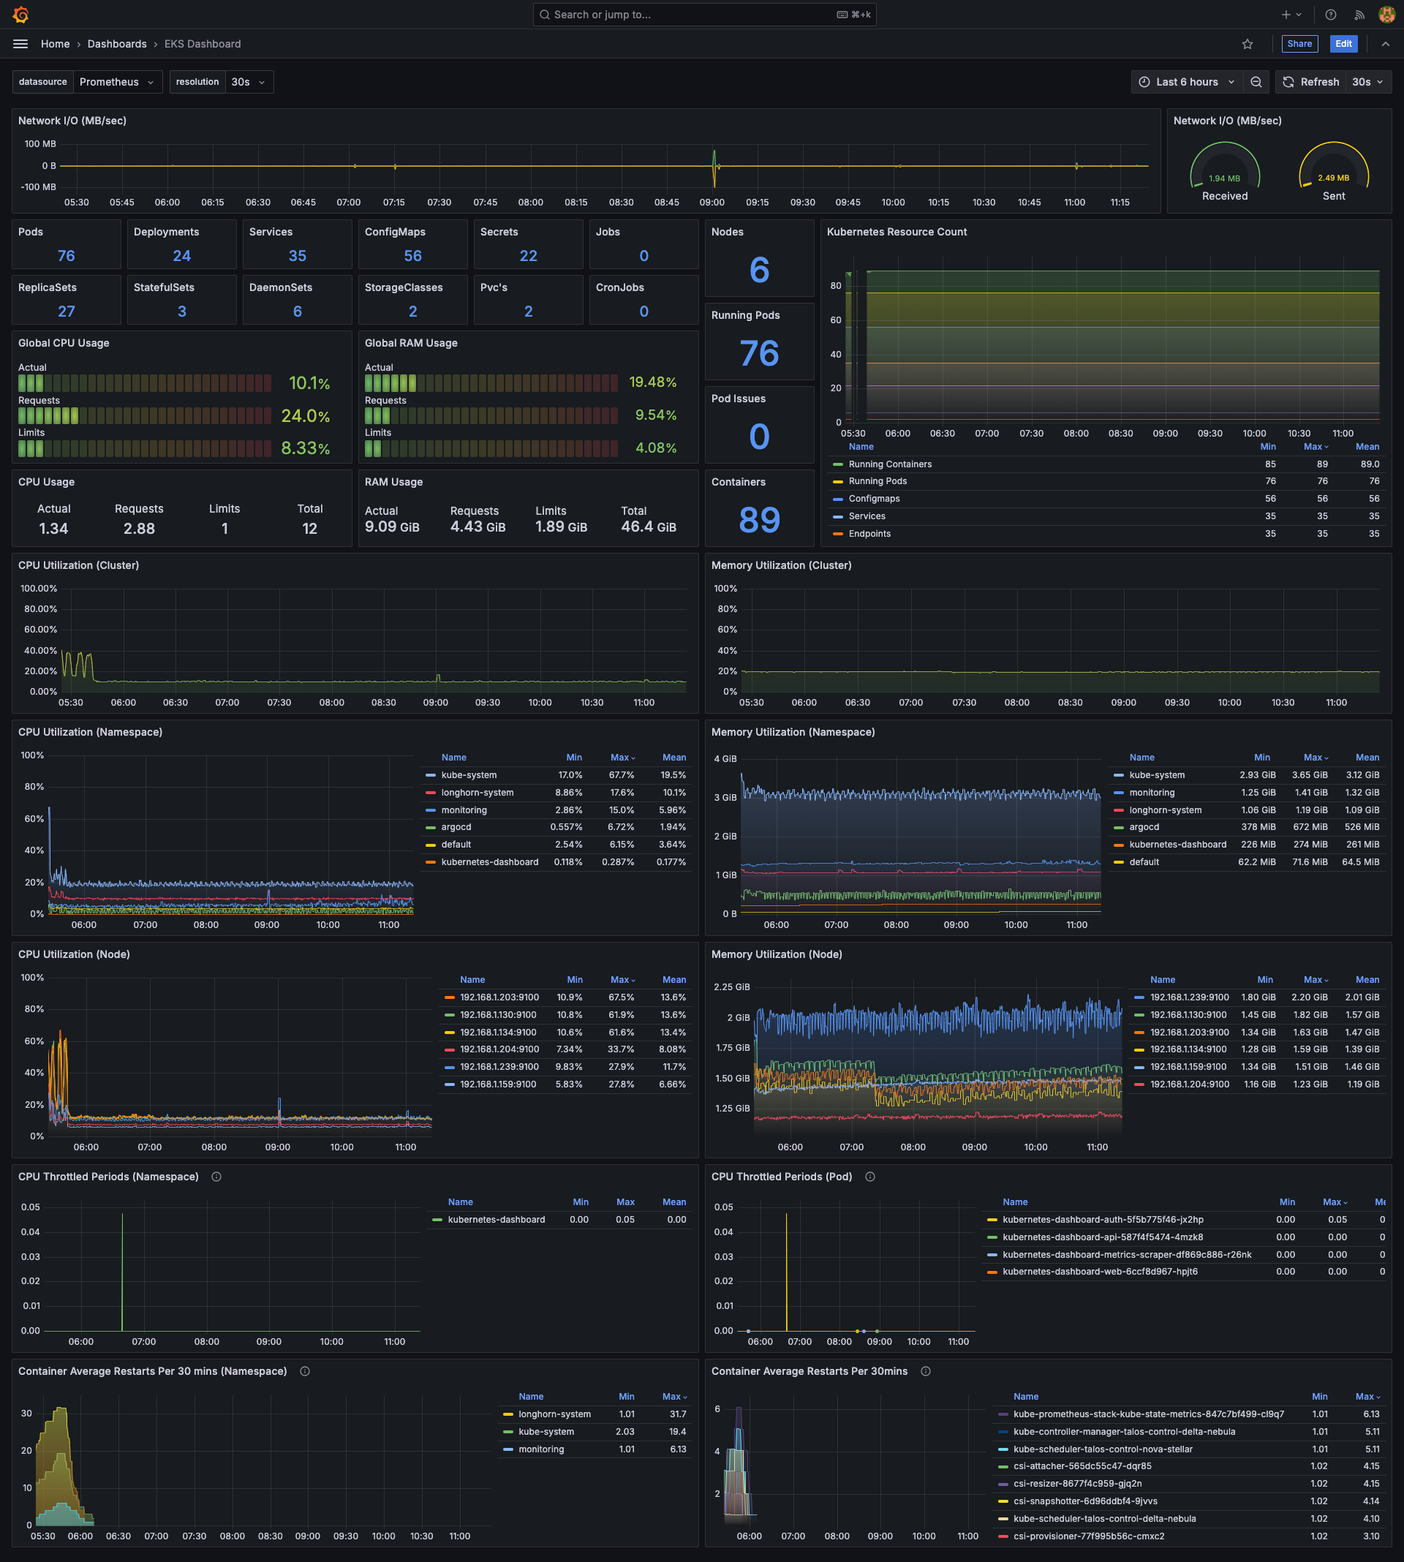Toggle kube-system series in CPU Namespace legend

coord(469,775)
